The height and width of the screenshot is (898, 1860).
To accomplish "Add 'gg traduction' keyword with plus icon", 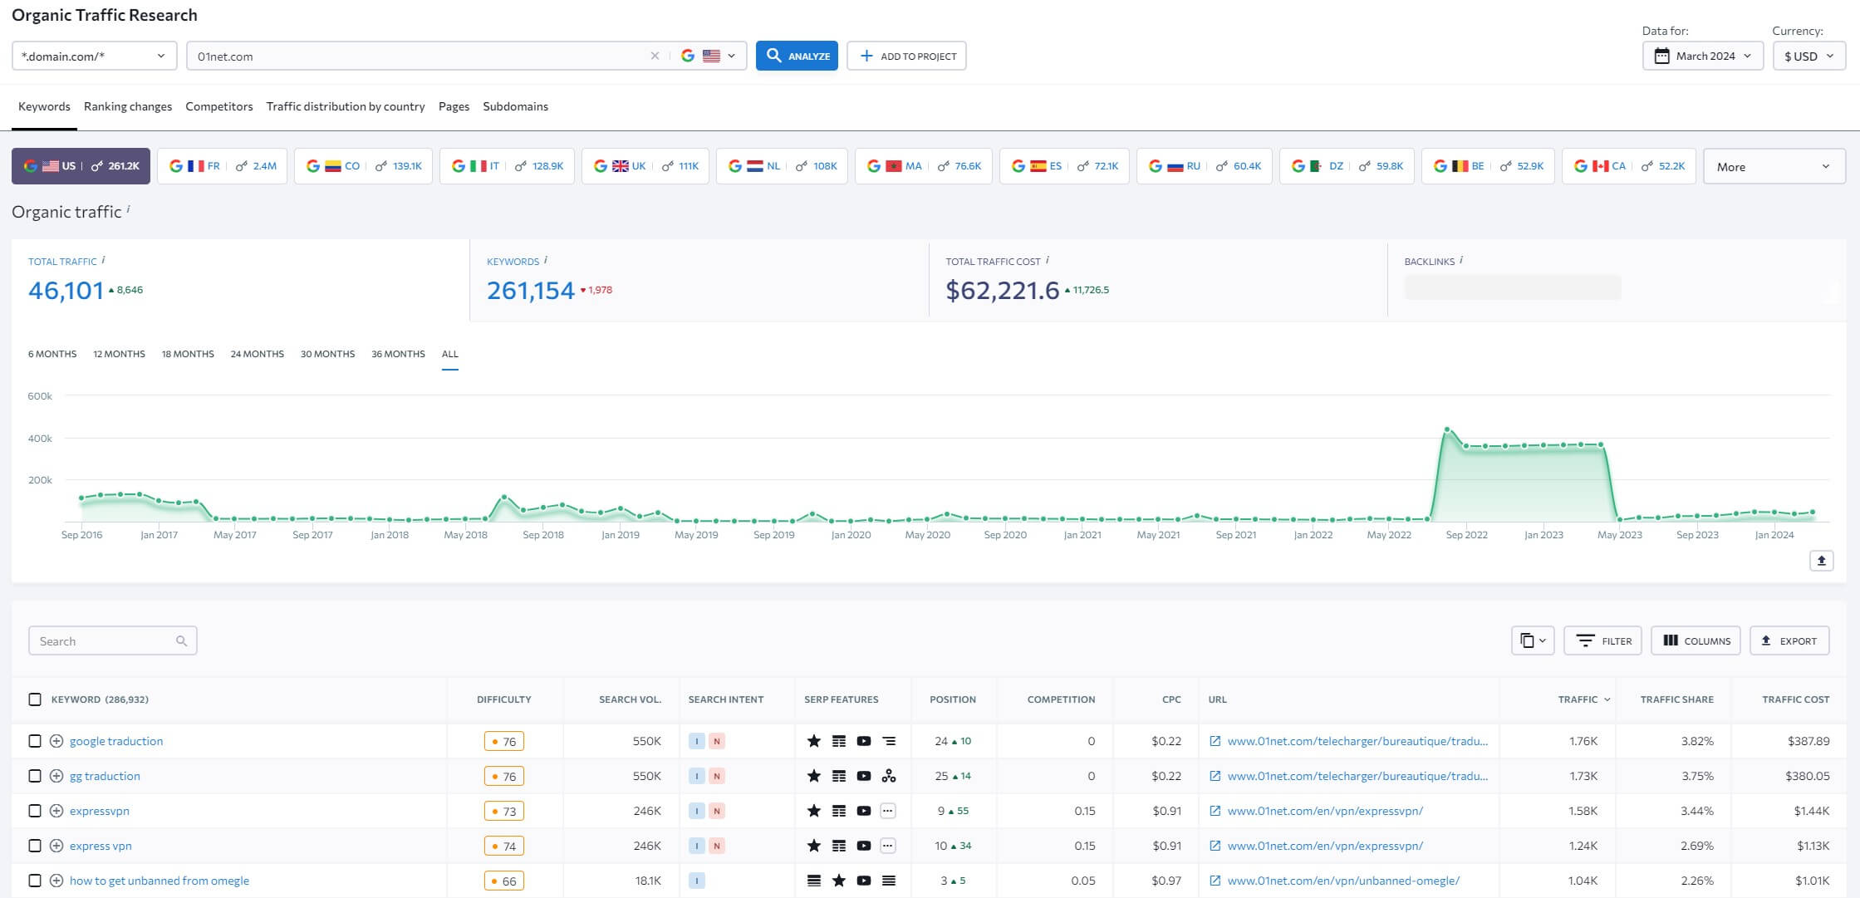I will [56, 776].
